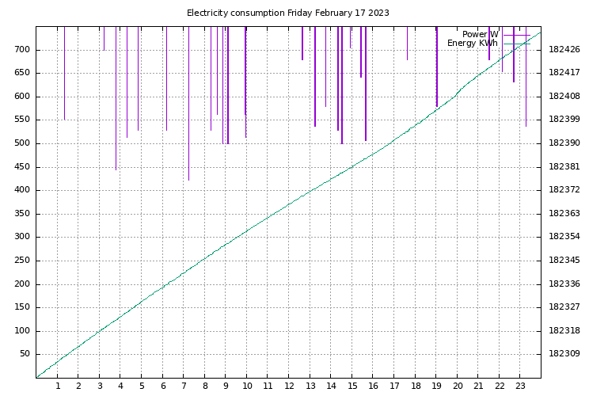Click the 700 label on left axis

[x=21, y=49]
